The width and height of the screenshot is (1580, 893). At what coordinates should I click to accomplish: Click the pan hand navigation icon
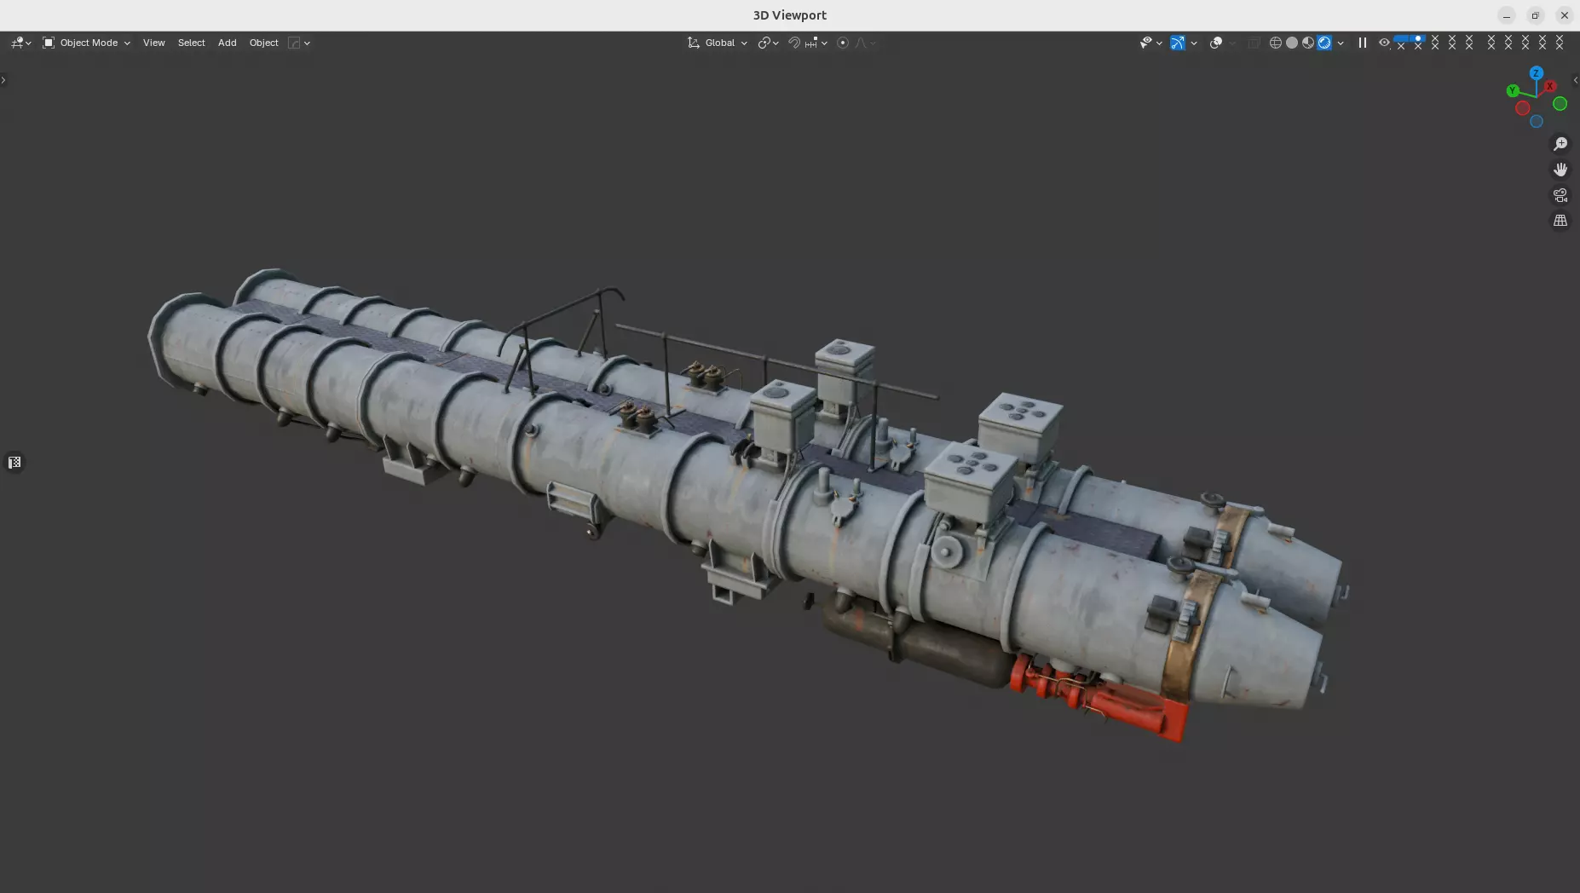tap(1560, 170)
